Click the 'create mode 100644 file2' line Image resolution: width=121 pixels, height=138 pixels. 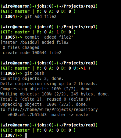coord(32,53)
